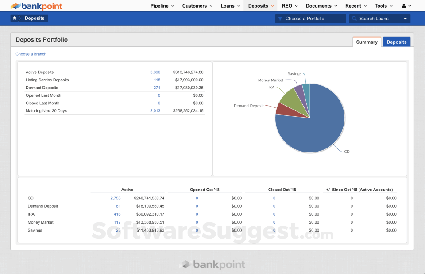Switch to the Summary tab
Image resolution: width=425 pixels, height=274 pixels.
pos(367,42)
